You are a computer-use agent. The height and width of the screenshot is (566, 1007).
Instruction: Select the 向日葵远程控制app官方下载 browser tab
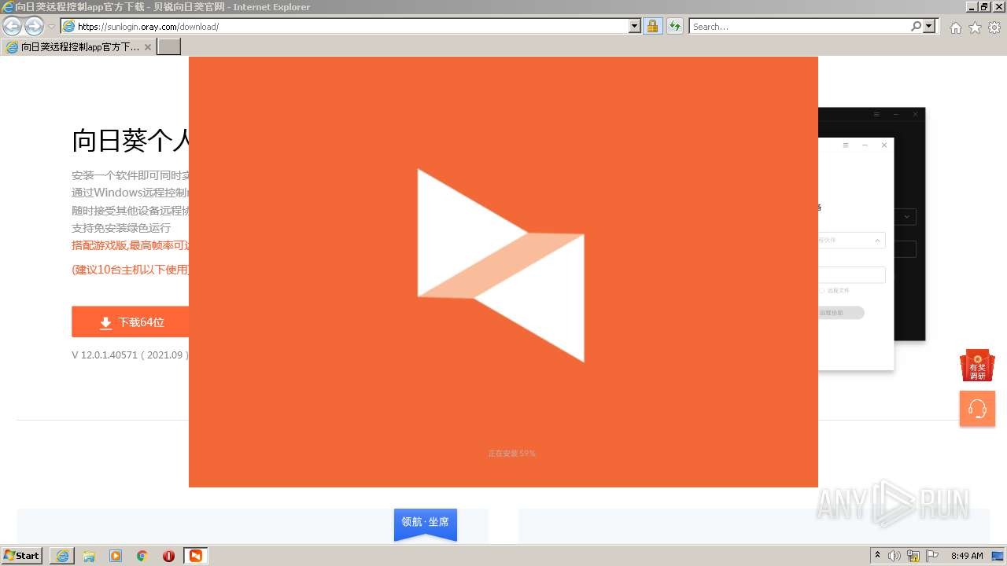[x=77, y=47]
